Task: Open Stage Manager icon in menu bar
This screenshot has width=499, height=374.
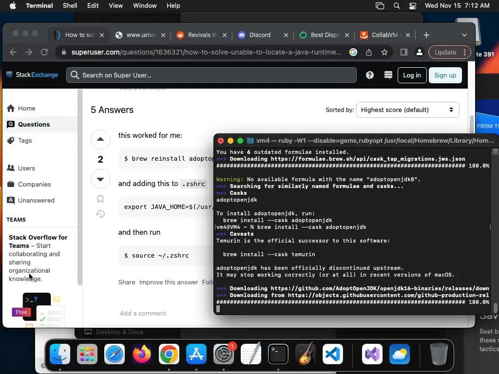Action: pyautogui.click(x=380, y=6)
